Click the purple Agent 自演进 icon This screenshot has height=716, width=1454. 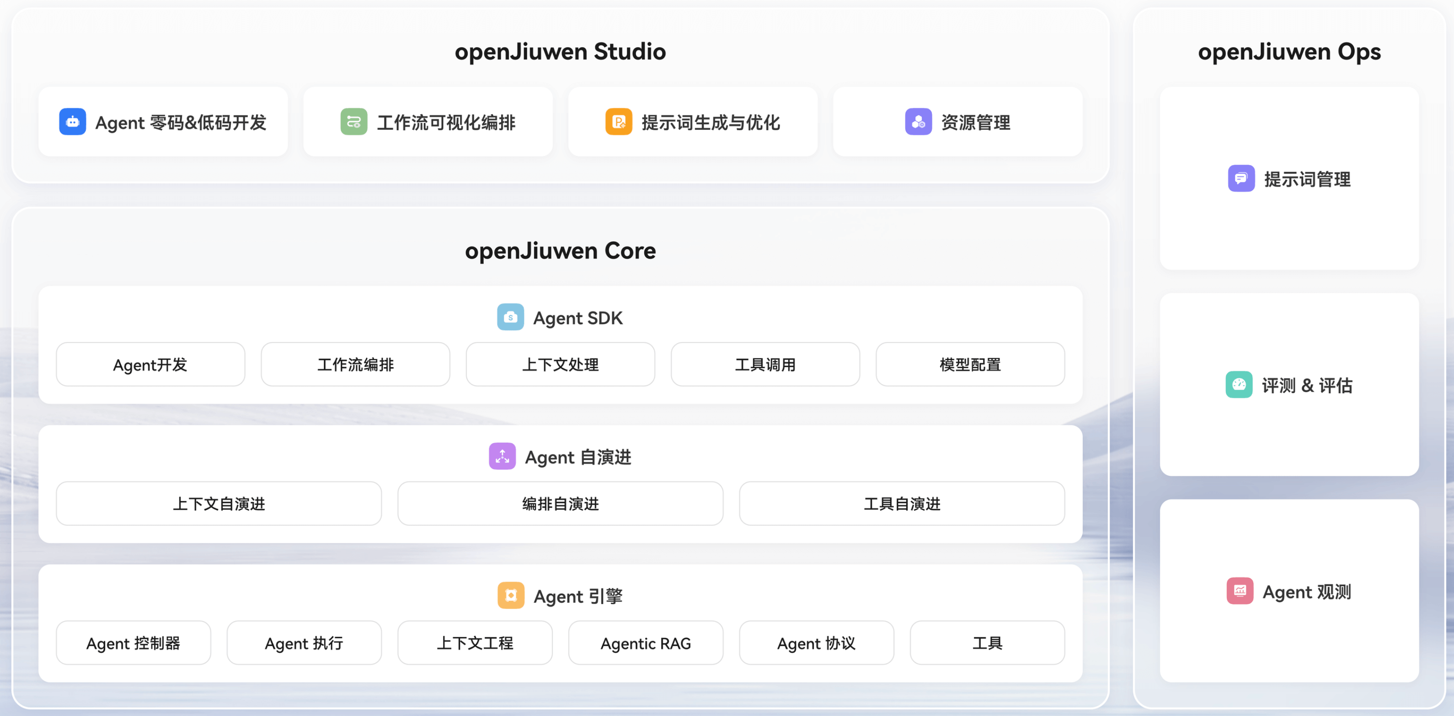[x=502, y=456]
